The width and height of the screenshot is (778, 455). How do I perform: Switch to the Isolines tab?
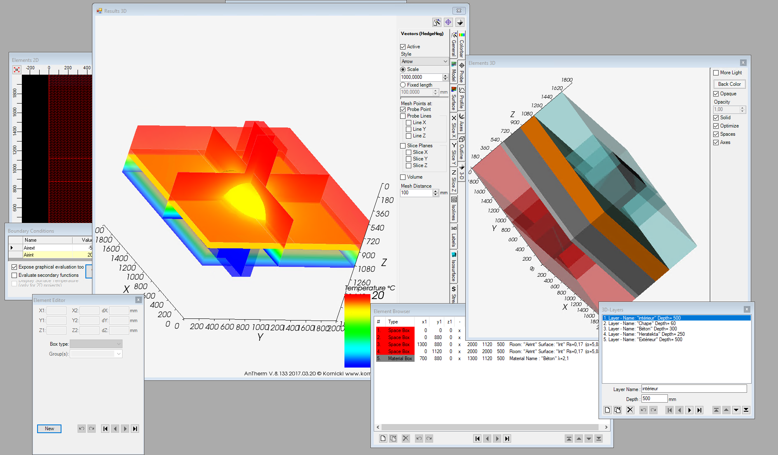pyautogui.click(x=454, y=209)
